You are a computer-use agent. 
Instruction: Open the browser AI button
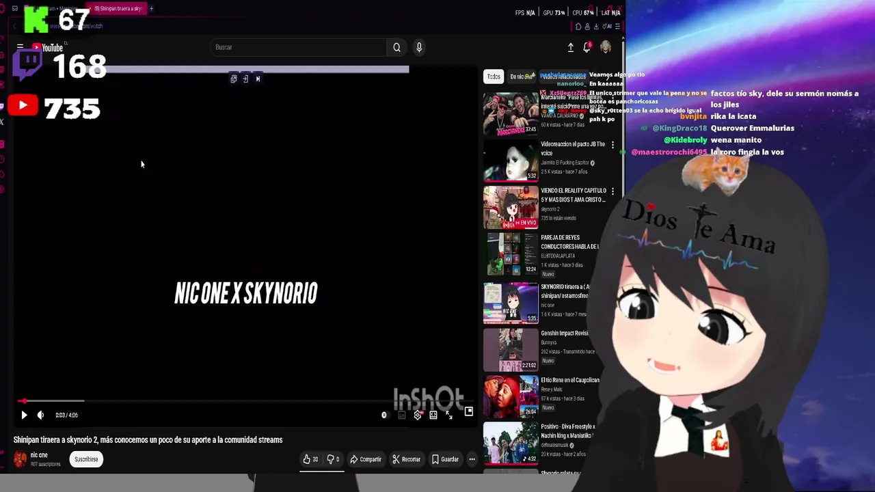608,27
